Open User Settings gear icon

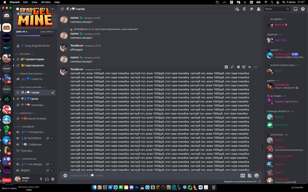(x=53, y=179)
